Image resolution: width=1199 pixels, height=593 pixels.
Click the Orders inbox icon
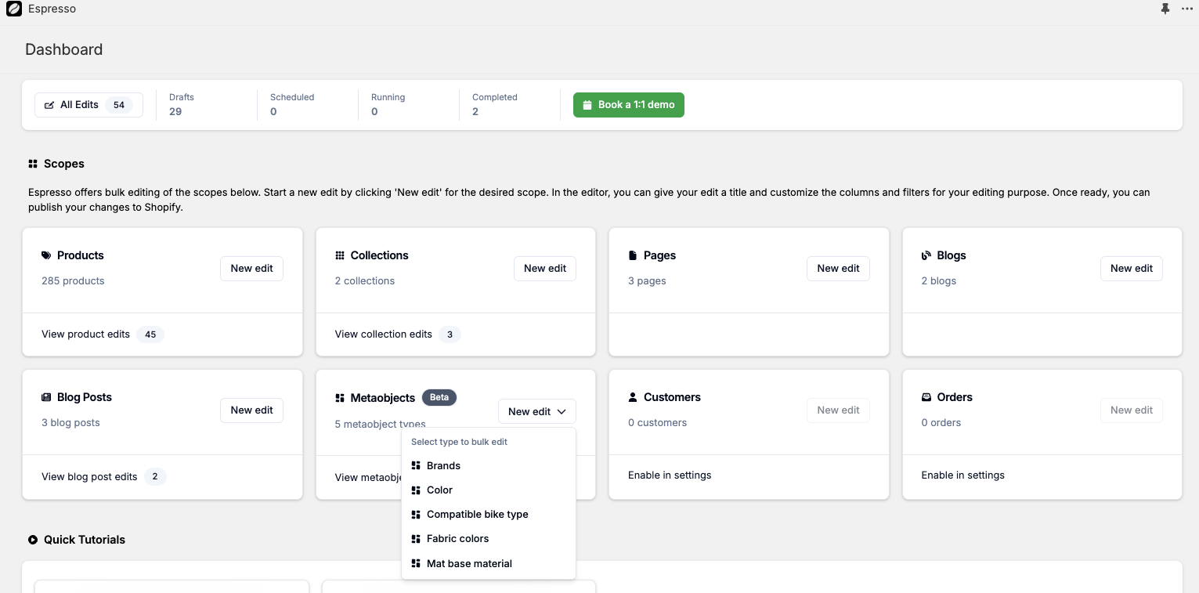[926, 397]
